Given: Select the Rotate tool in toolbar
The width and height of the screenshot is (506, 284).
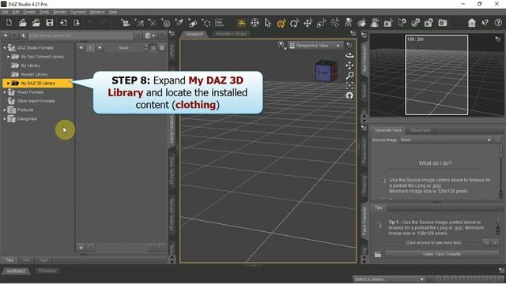Looking at the screenshot, I should [294, 23].
